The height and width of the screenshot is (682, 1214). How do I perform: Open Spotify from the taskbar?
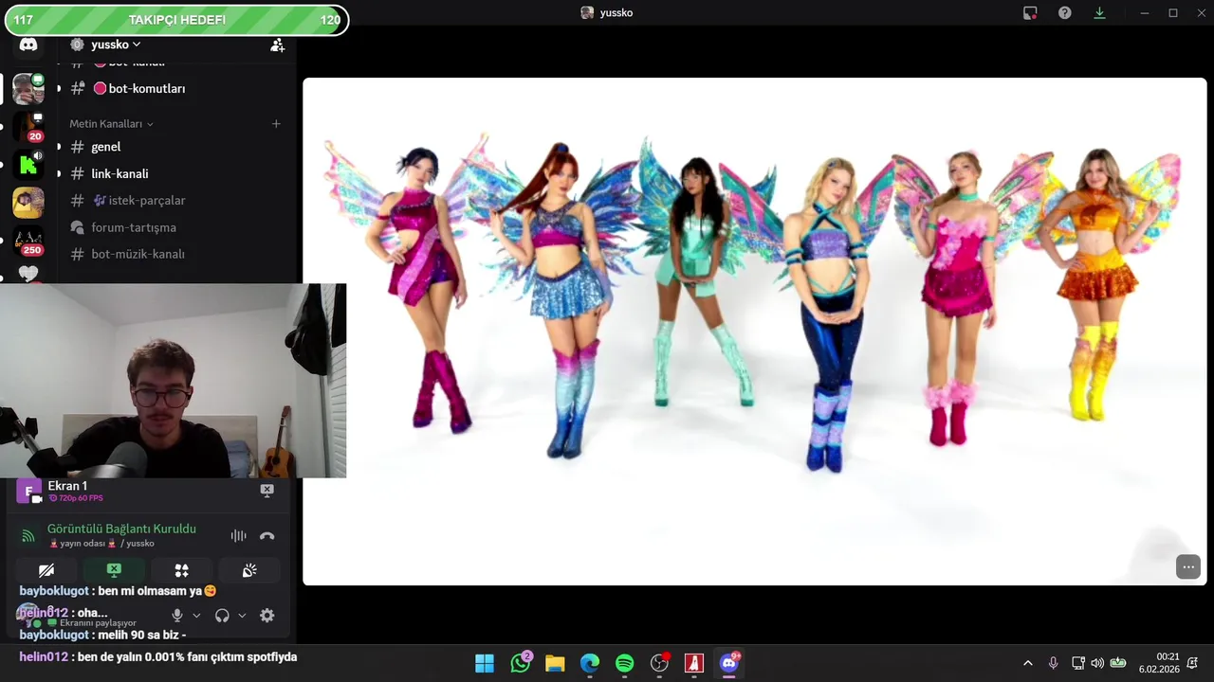[x=624, y=663]
